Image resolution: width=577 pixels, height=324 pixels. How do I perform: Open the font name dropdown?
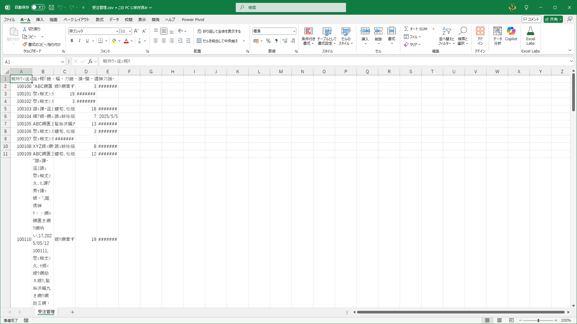click(117, 31)
